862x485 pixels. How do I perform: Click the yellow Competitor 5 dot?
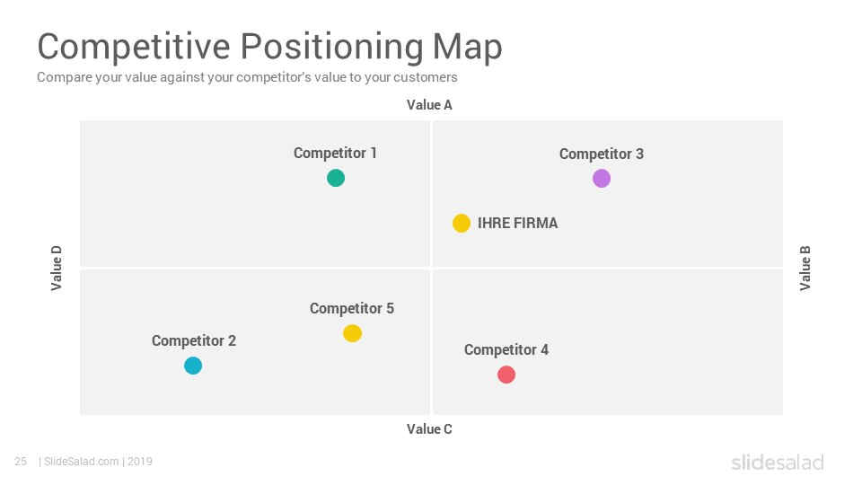pyautogui.click(x=352, y=333)
